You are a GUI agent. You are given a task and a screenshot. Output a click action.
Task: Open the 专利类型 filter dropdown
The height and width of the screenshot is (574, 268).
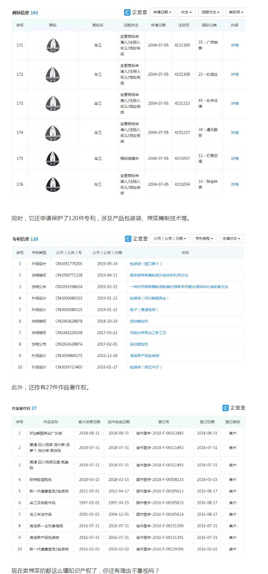click(204, 239)
